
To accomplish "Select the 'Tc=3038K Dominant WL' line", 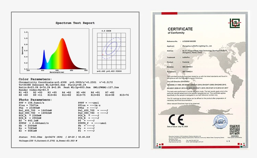I will tap(52, 85).
